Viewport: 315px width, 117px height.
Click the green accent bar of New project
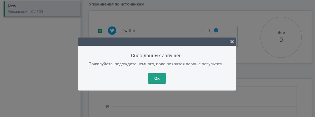tap(4, 8)
